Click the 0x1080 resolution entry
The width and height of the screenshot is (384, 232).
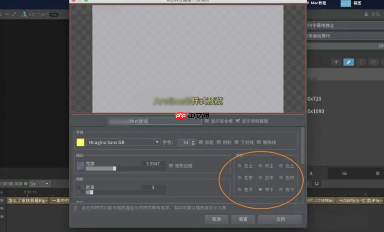tap(316, 111)
